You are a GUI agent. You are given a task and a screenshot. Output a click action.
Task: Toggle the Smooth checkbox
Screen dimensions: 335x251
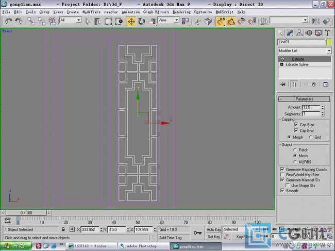click(282, 191)
